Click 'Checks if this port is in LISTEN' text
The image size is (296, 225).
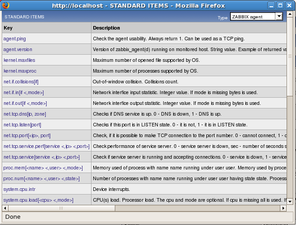pyautogui.click(x=170, y=125)
